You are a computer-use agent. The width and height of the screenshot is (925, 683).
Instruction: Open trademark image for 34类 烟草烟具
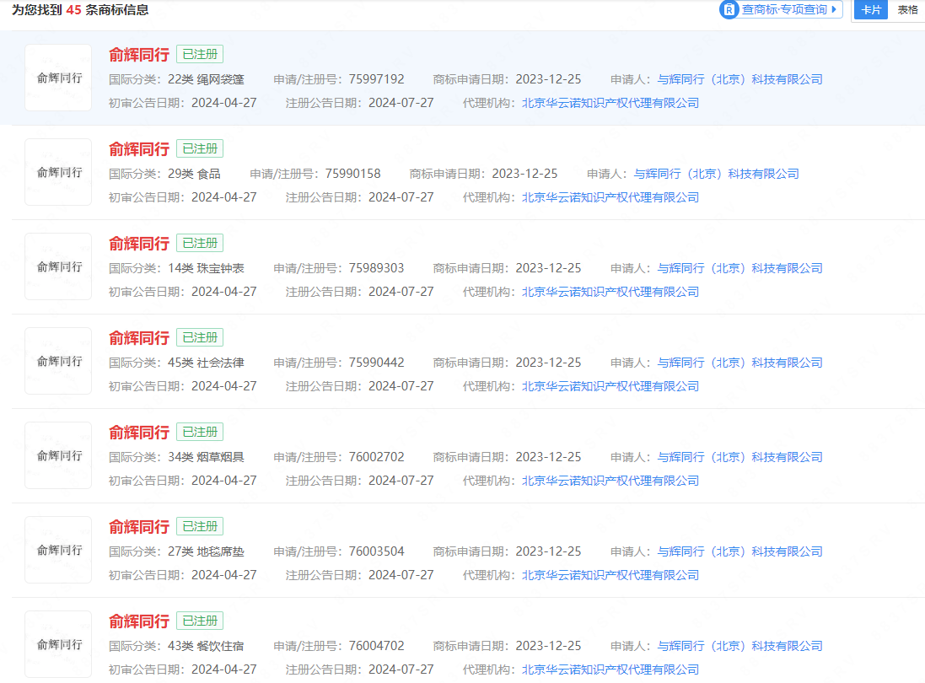[58, 455]
